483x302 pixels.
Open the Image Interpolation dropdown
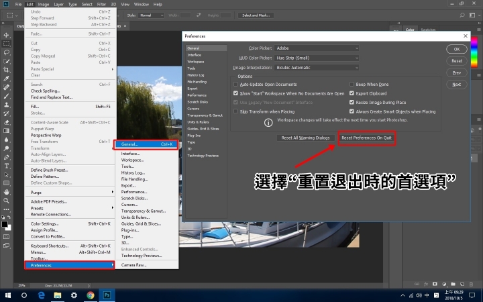point(317,68)
